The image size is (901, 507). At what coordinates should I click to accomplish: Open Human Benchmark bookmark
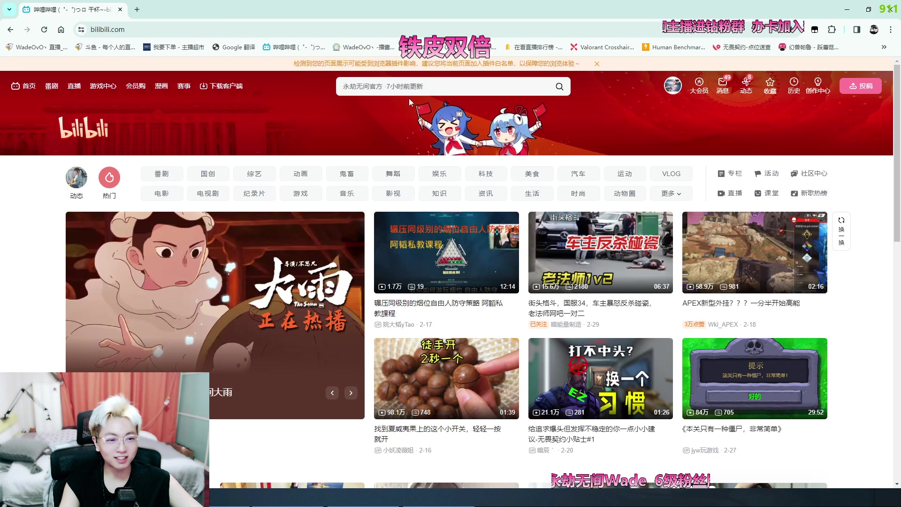tap(674, 47)
